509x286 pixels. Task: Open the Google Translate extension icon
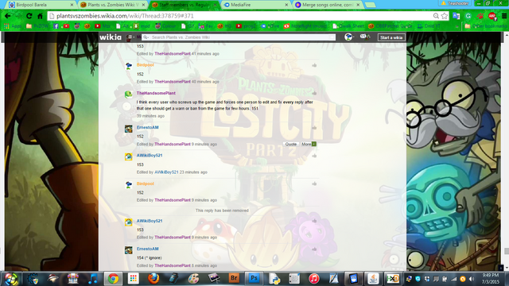pyautogui.click(x=456, y=16)
